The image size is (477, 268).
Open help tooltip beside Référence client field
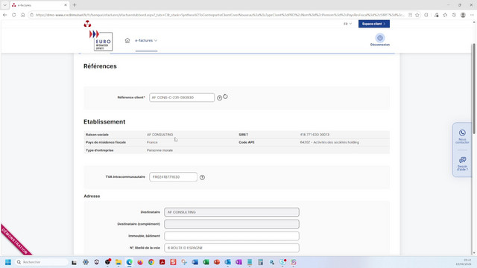(x=219, y=98)
